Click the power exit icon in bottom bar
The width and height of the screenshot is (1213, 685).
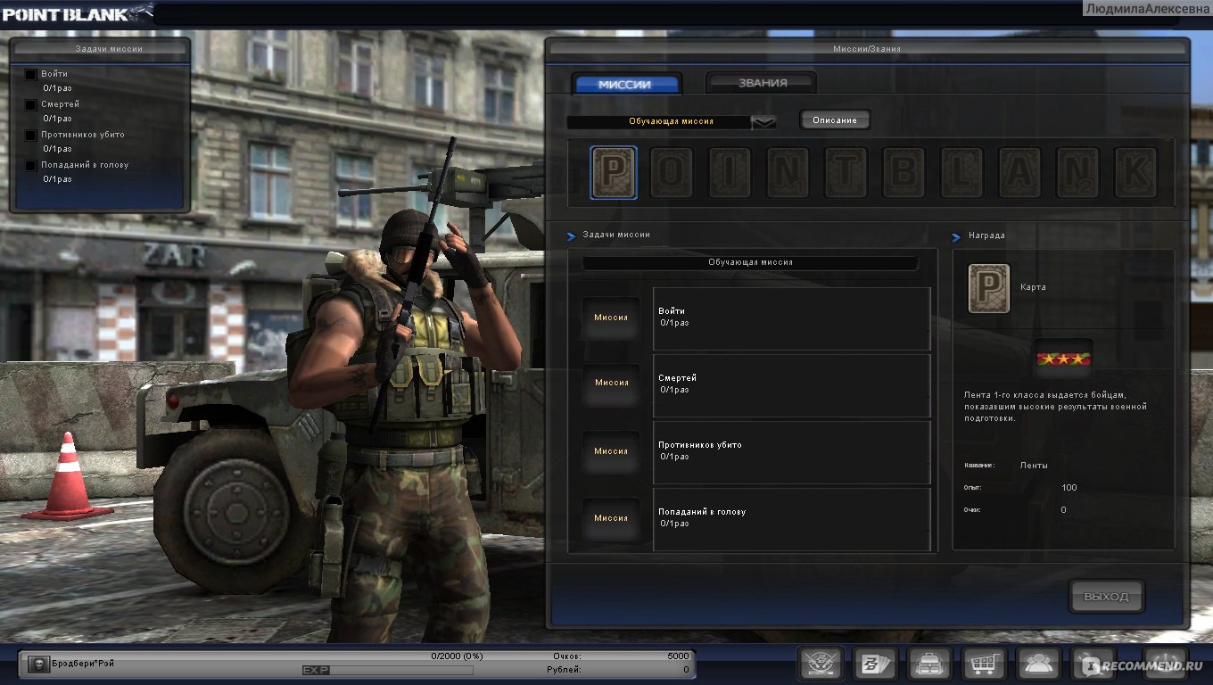(1168, 664)
